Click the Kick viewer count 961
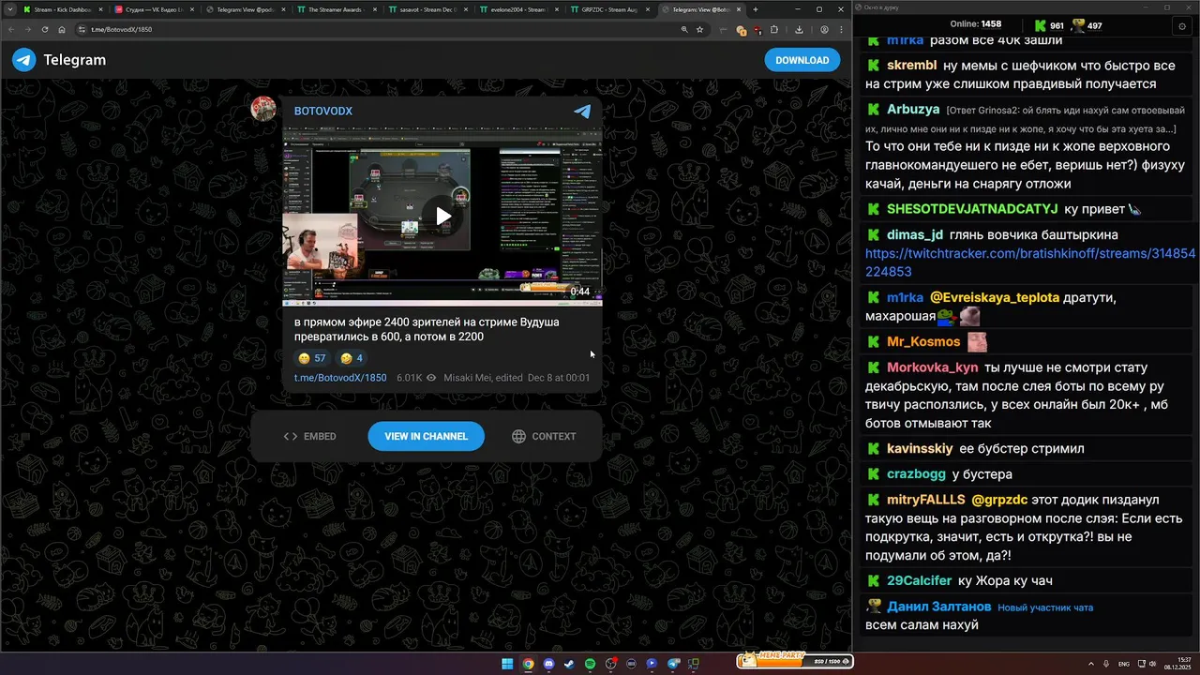Image resolution: width=1200 pixels, height=675 pixels. tap(1048, 26)
